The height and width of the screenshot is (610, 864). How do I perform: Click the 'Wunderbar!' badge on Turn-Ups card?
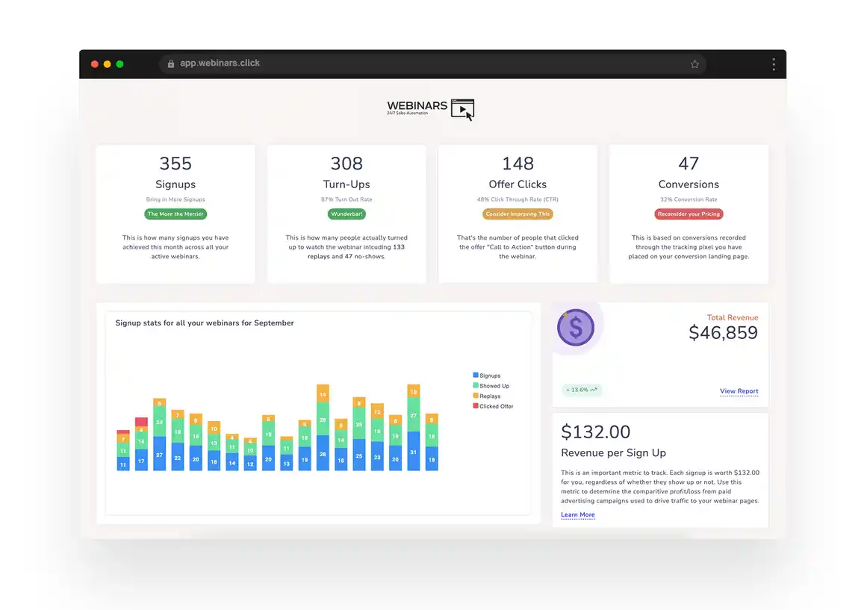pos(346,214)
